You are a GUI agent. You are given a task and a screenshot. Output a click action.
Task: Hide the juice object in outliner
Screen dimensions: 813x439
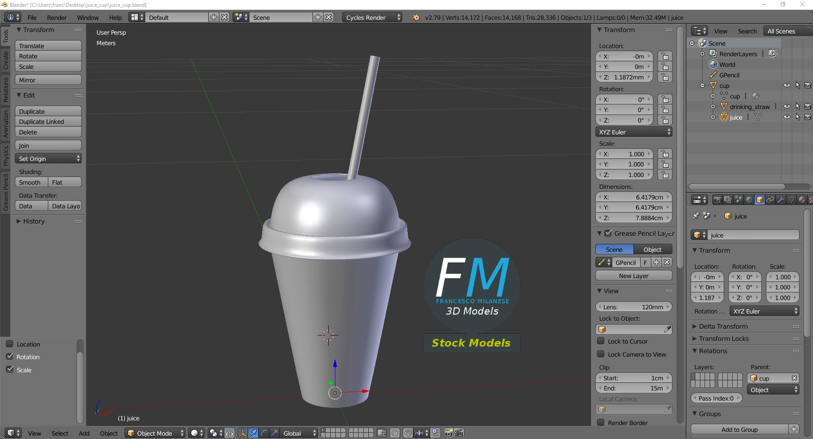(x=787, y=117)
